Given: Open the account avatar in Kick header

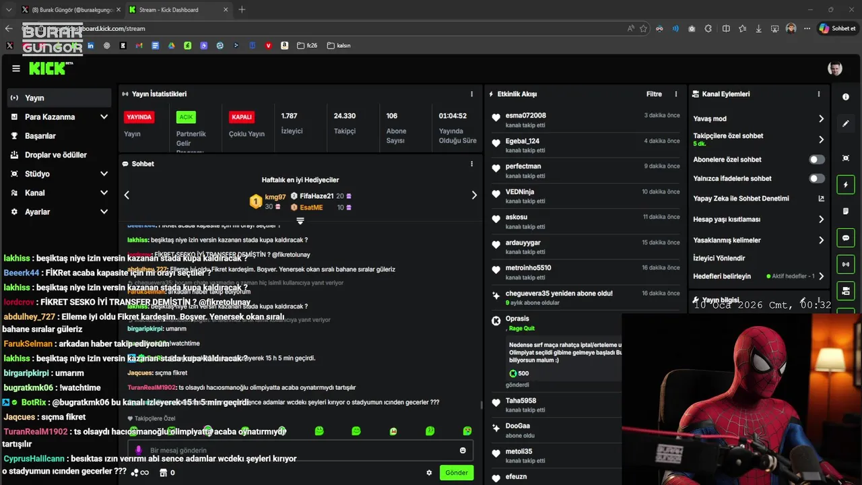Looking at the screenshot, I should tap(834, 69).
